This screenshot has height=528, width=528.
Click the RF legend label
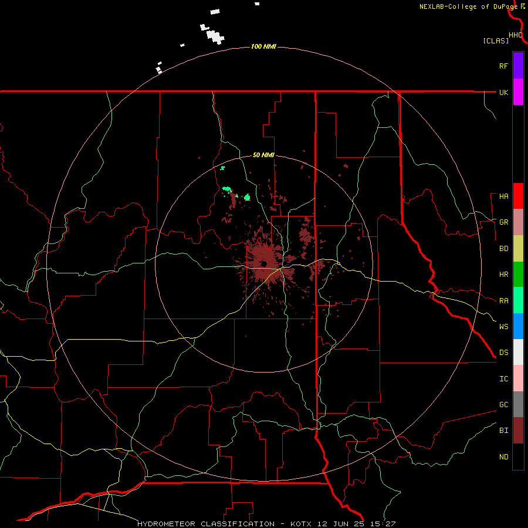click(503, 66)
